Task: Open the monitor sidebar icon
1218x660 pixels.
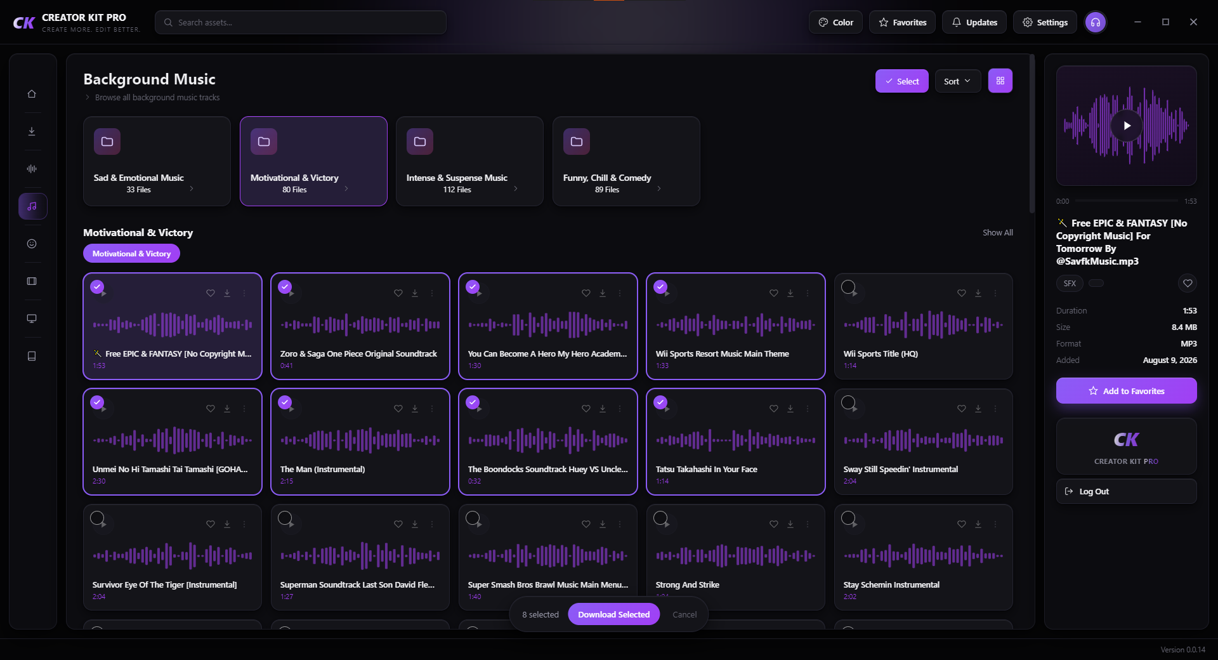Action: [x=32, y=319]
